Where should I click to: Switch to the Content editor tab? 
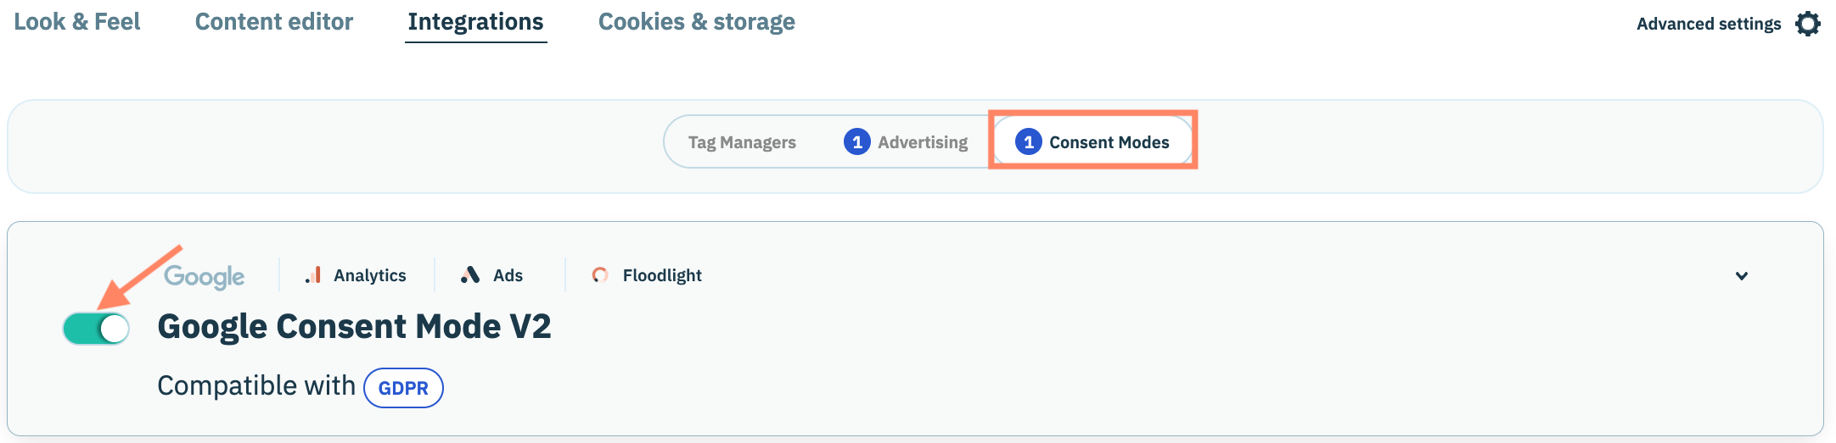point(273,22)
